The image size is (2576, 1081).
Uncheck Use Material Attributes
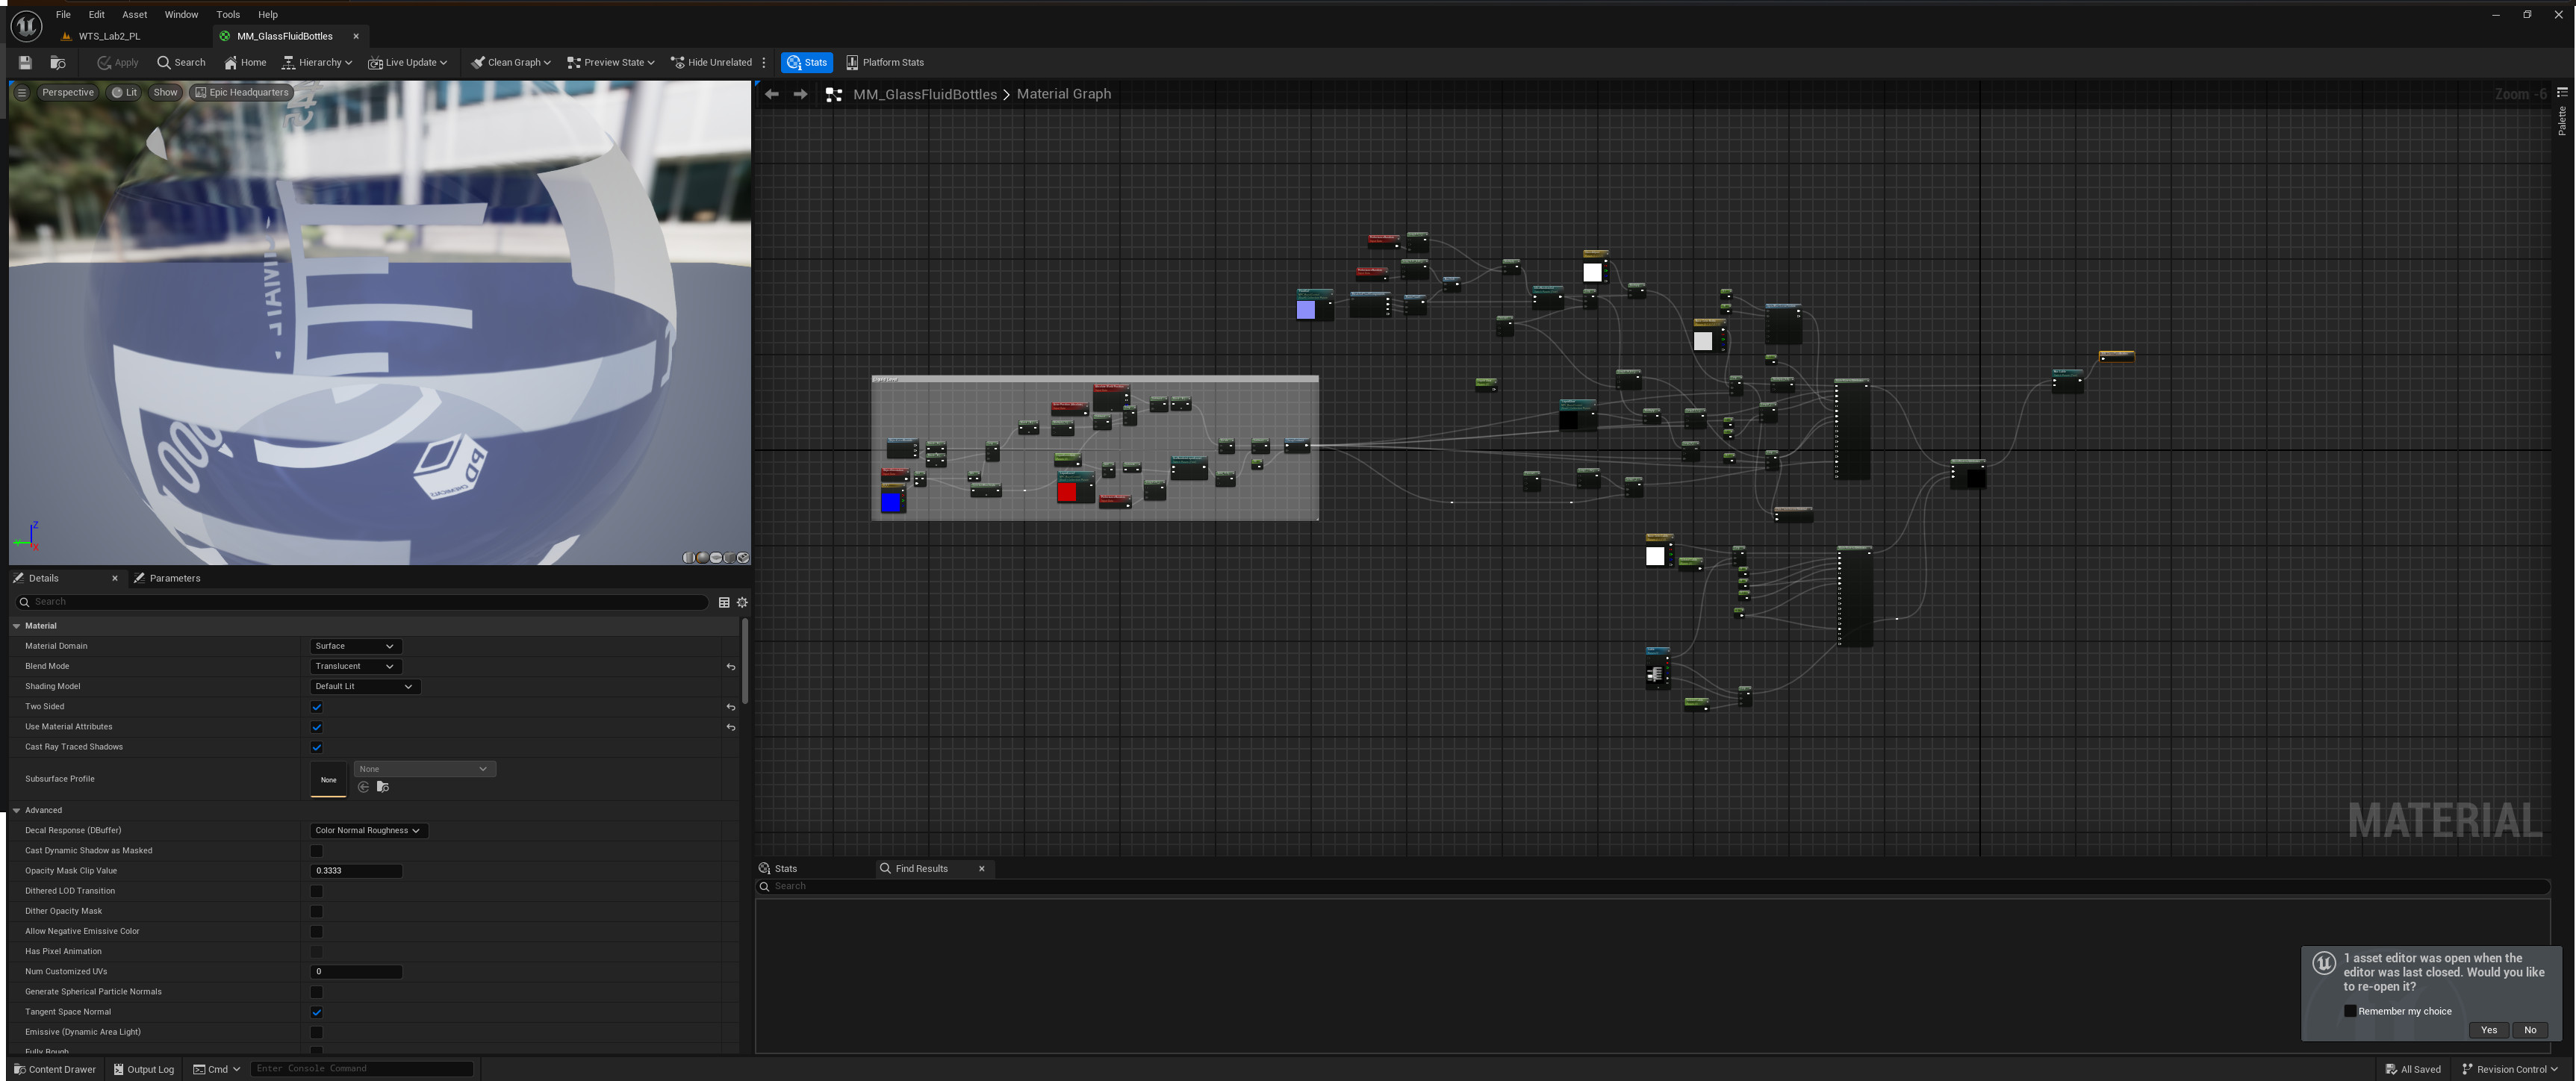tap(316, 727)
